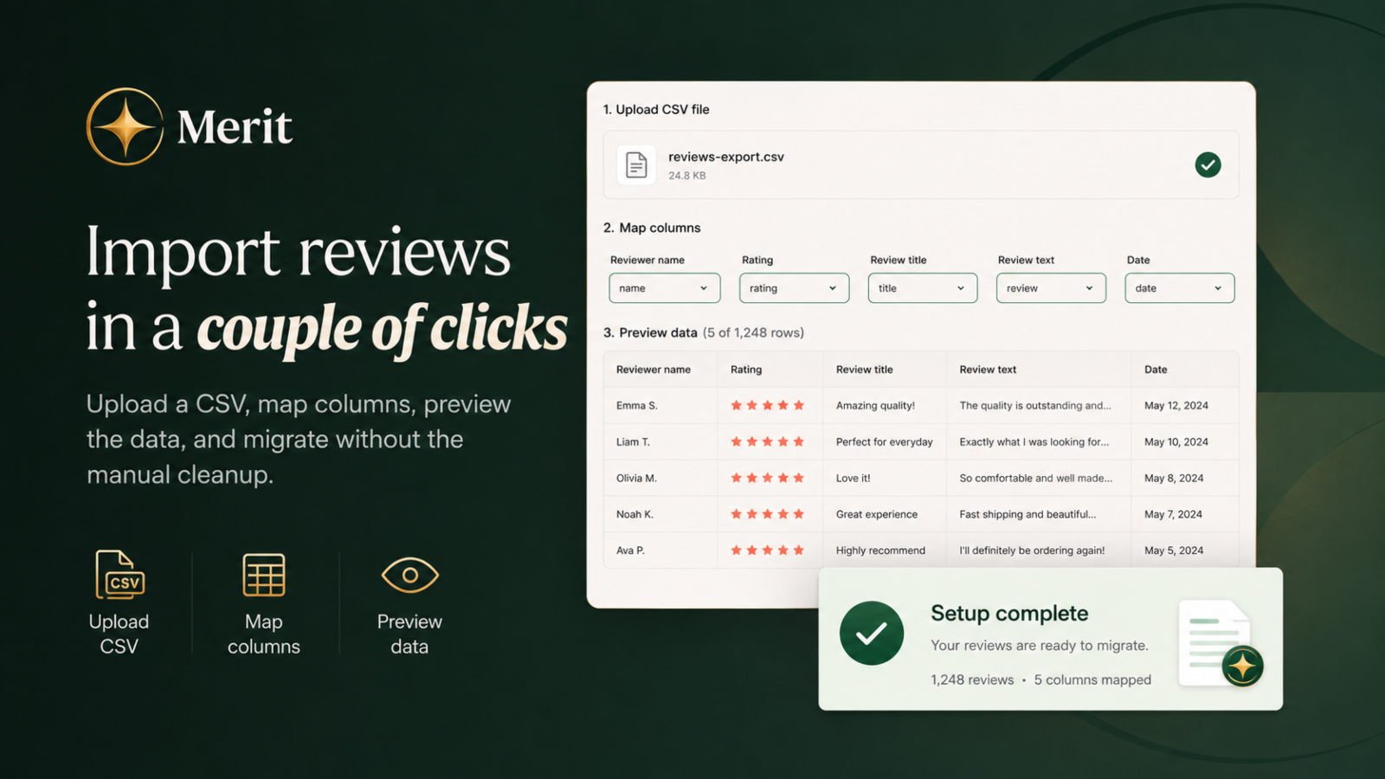The image size is (1385, 779).
Task: Click the Setup complete green checkmark icon
Action: coord(872,634)
